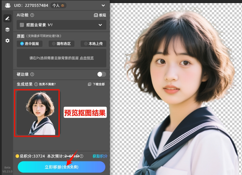This screenshot has height=175, width=242.
Task: Click the 硬边缘 info icon
Action: 32,75
